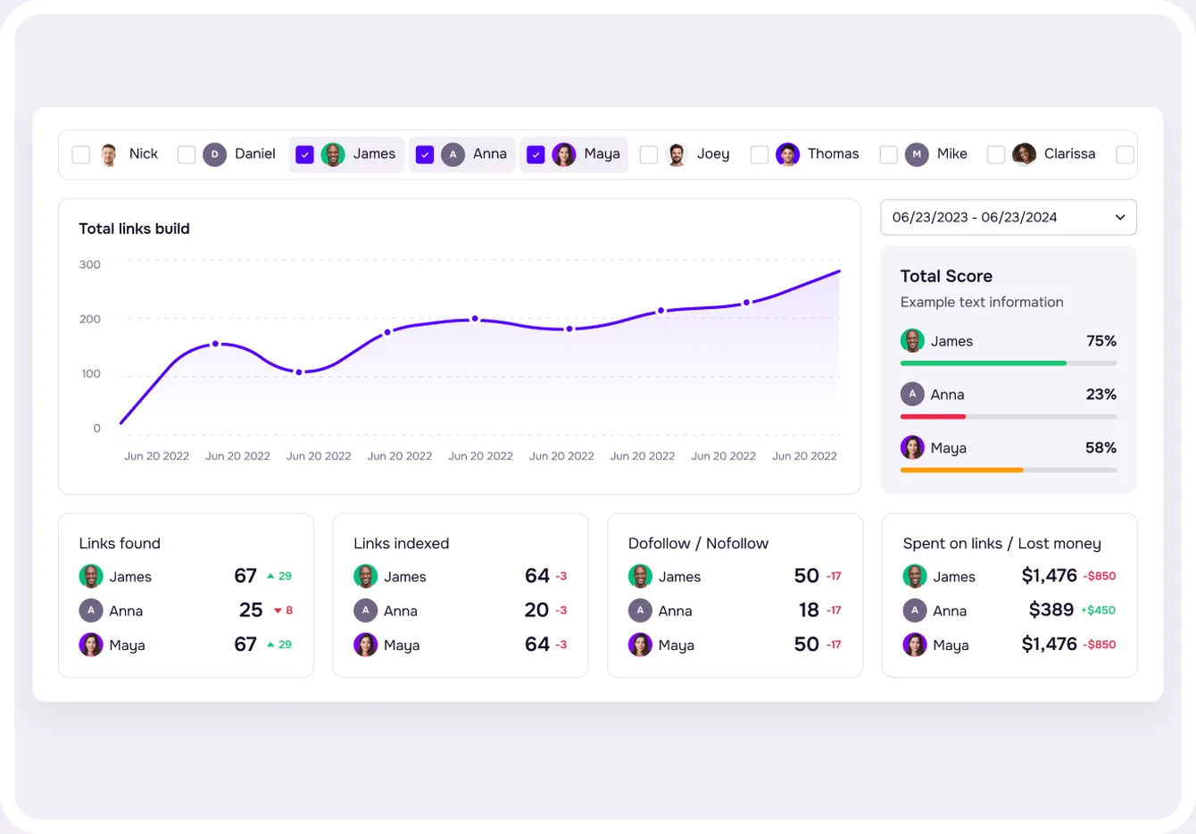Check the Daniel checkbox
Screen dimensions: 1196x834
[187, 154]
